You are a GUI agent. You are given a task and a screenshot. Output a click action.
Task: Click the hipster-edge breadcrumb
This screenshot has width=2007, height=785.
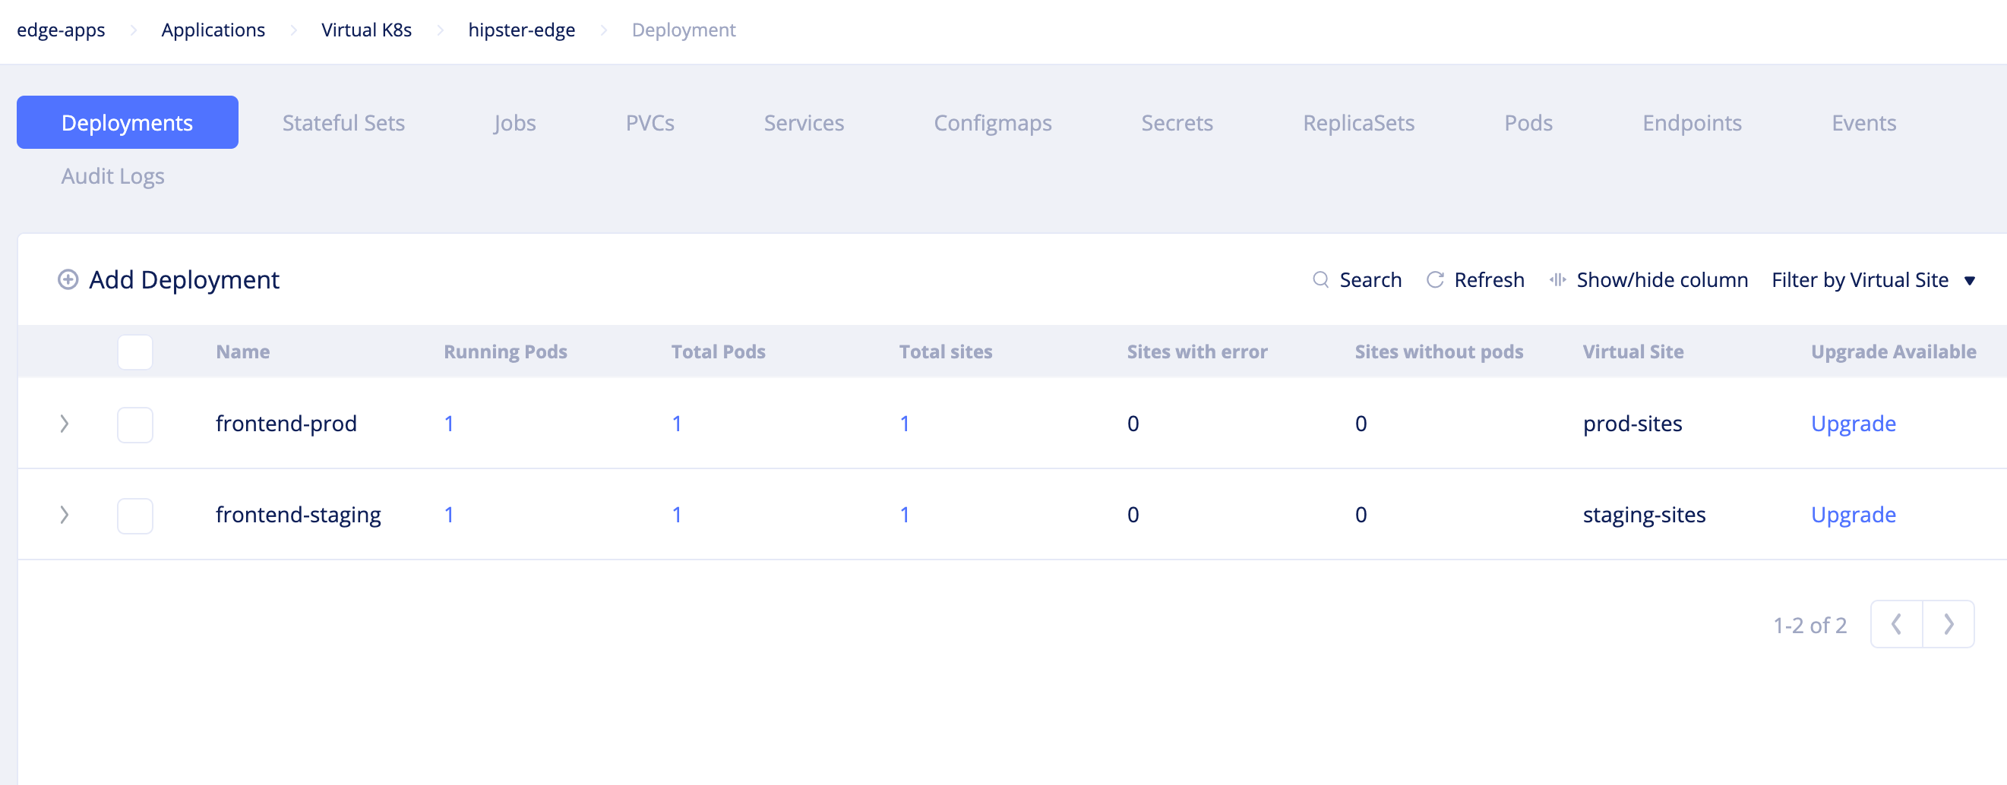click(521, 30)
